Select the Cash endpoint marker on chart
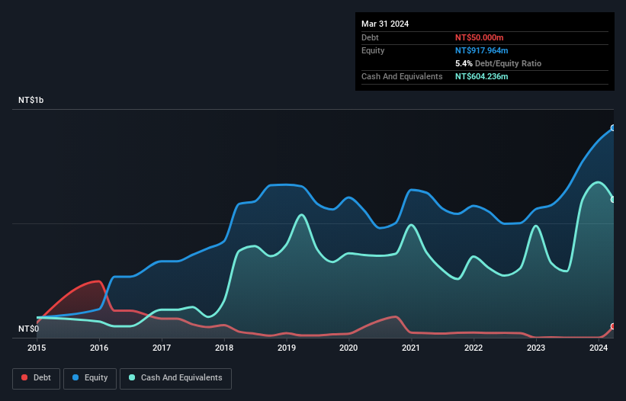Image resolution: width=626 pixels, height=401 pixels. coord(613,200)
